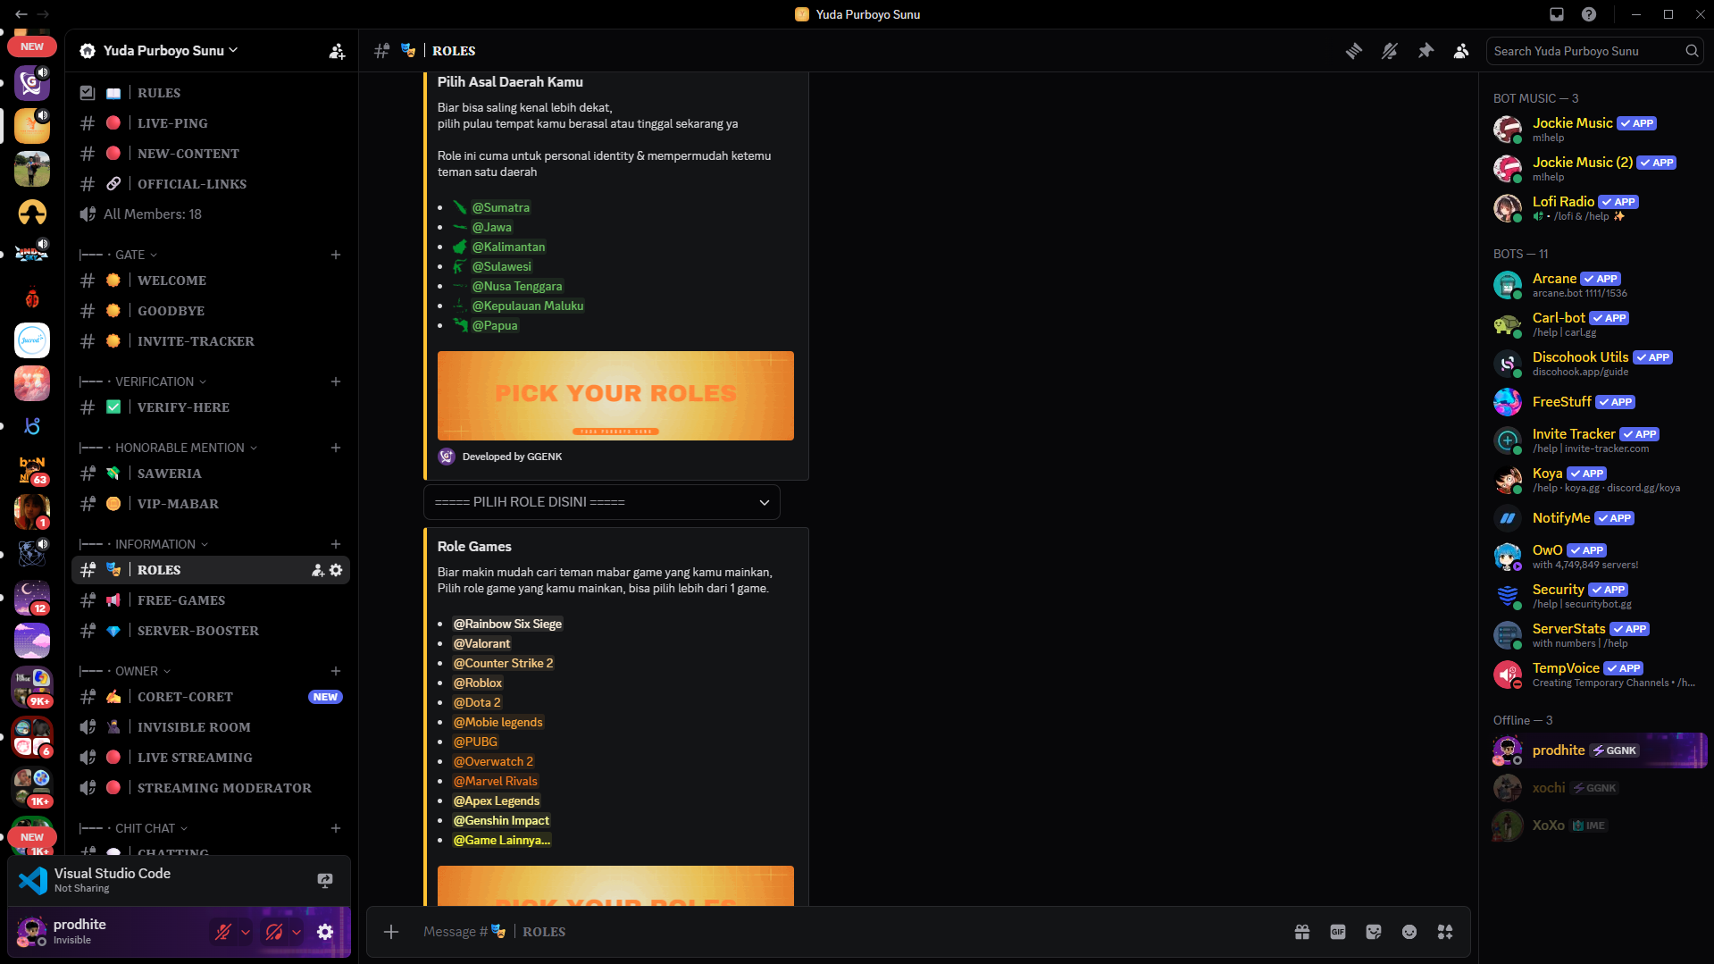This screenshot has height=964, width=1714.
Task: Collapse the OWNER category
Action: (125, 671)
